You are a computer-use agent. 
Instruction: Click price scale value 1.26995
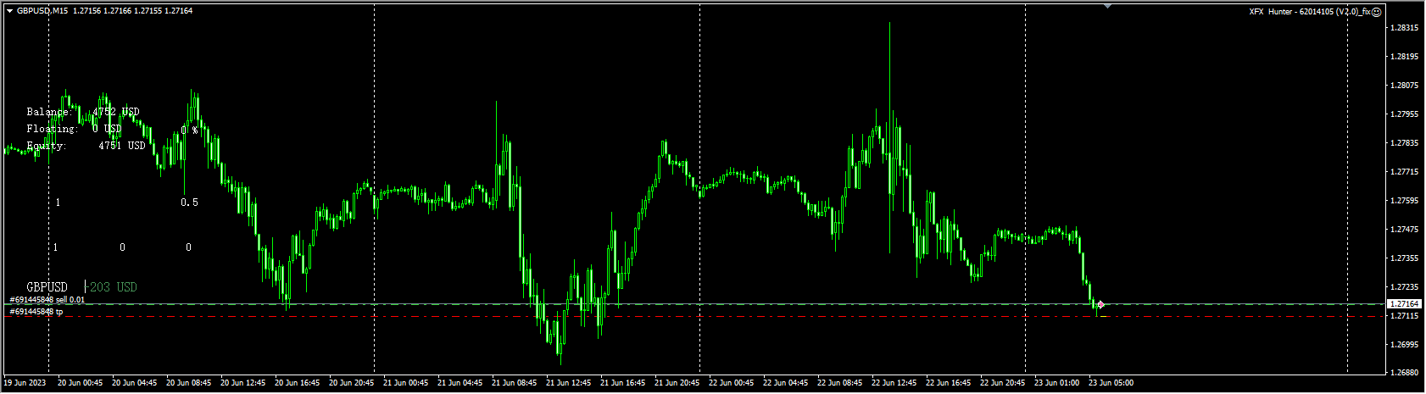pyautogui.click(x=1405, y=344)
